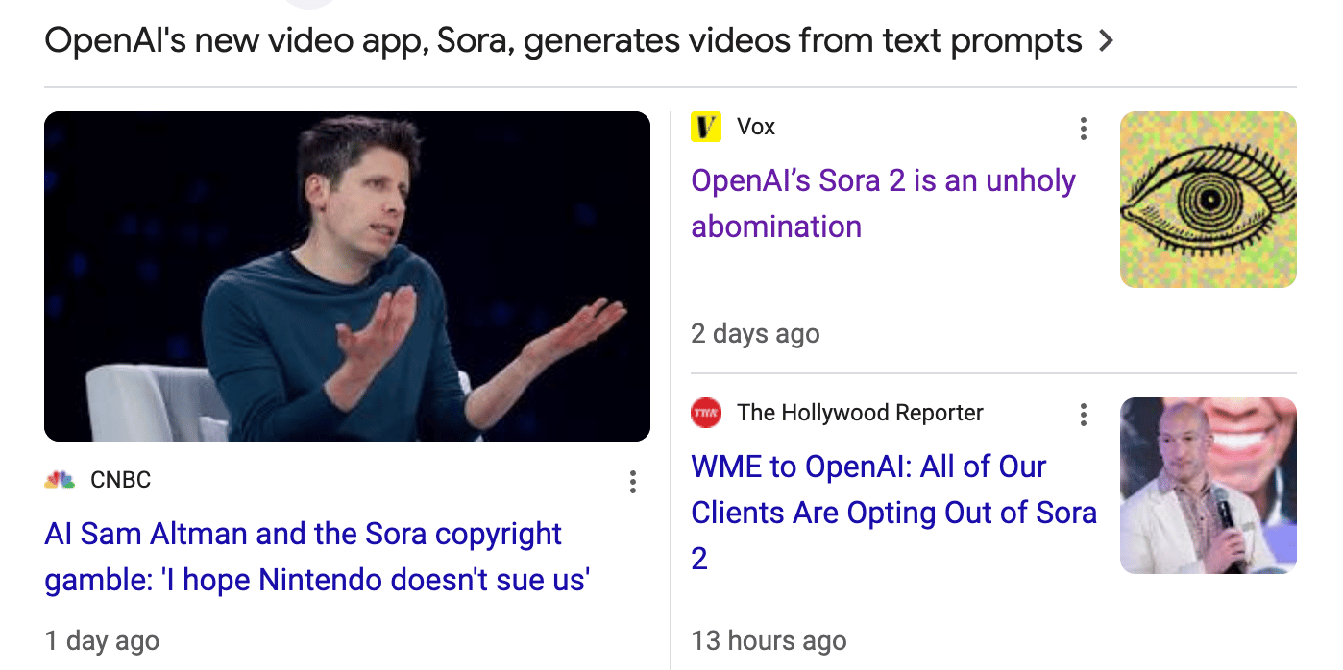
Task: Click the Vox publisher name
Action: pos(755,127)
